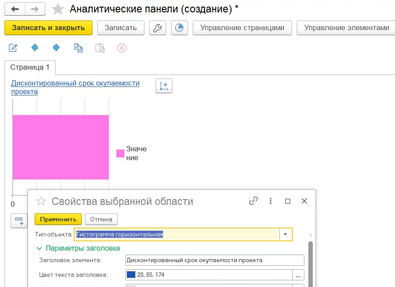
Task: Click the blue forward arrow icon
Action: 56,48
